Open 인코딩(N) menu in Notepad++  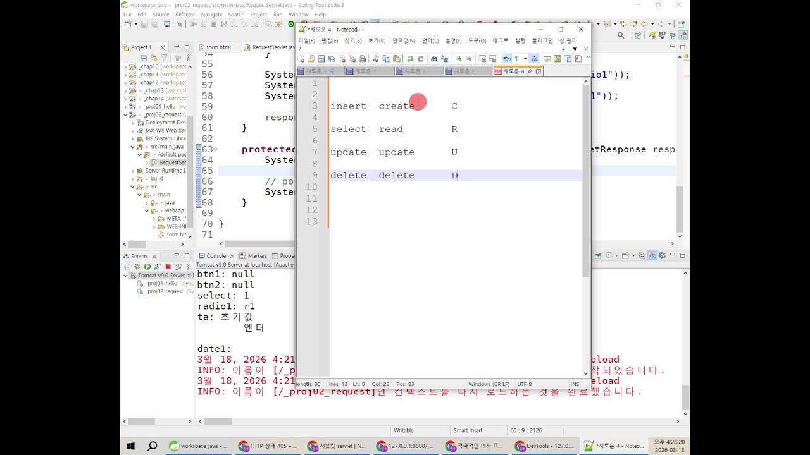404,40
